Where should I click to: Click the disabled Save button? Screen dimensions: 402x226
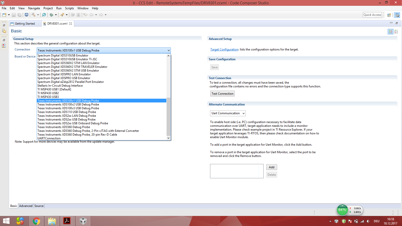click(215, 67)
